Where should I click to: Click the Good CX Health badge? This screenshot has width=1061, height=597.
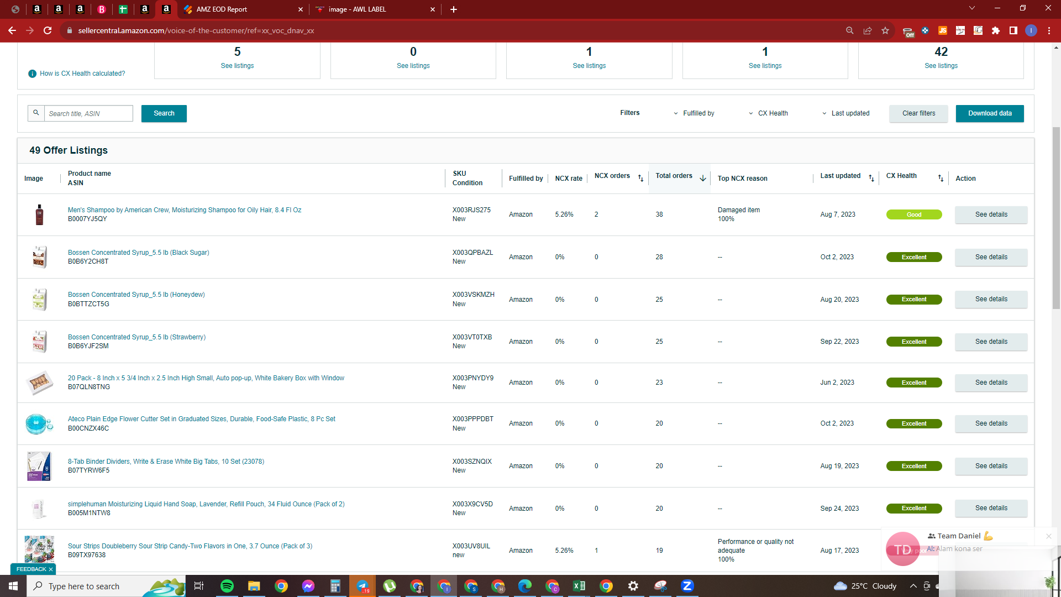tap(914, 214)
